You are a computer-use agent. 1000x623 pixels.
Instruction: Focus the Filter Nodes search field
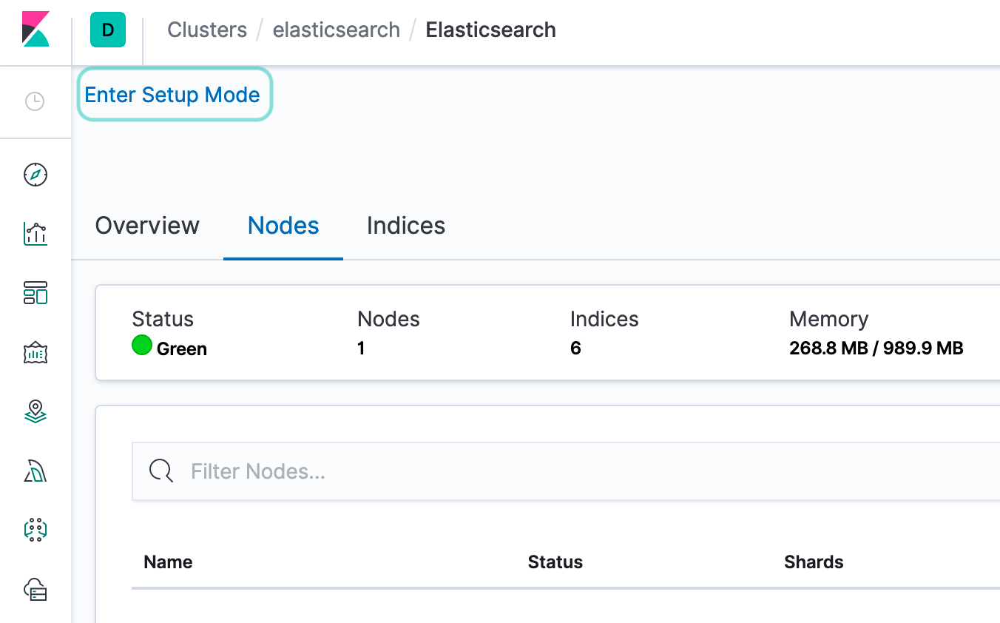[x=566, y=471]
